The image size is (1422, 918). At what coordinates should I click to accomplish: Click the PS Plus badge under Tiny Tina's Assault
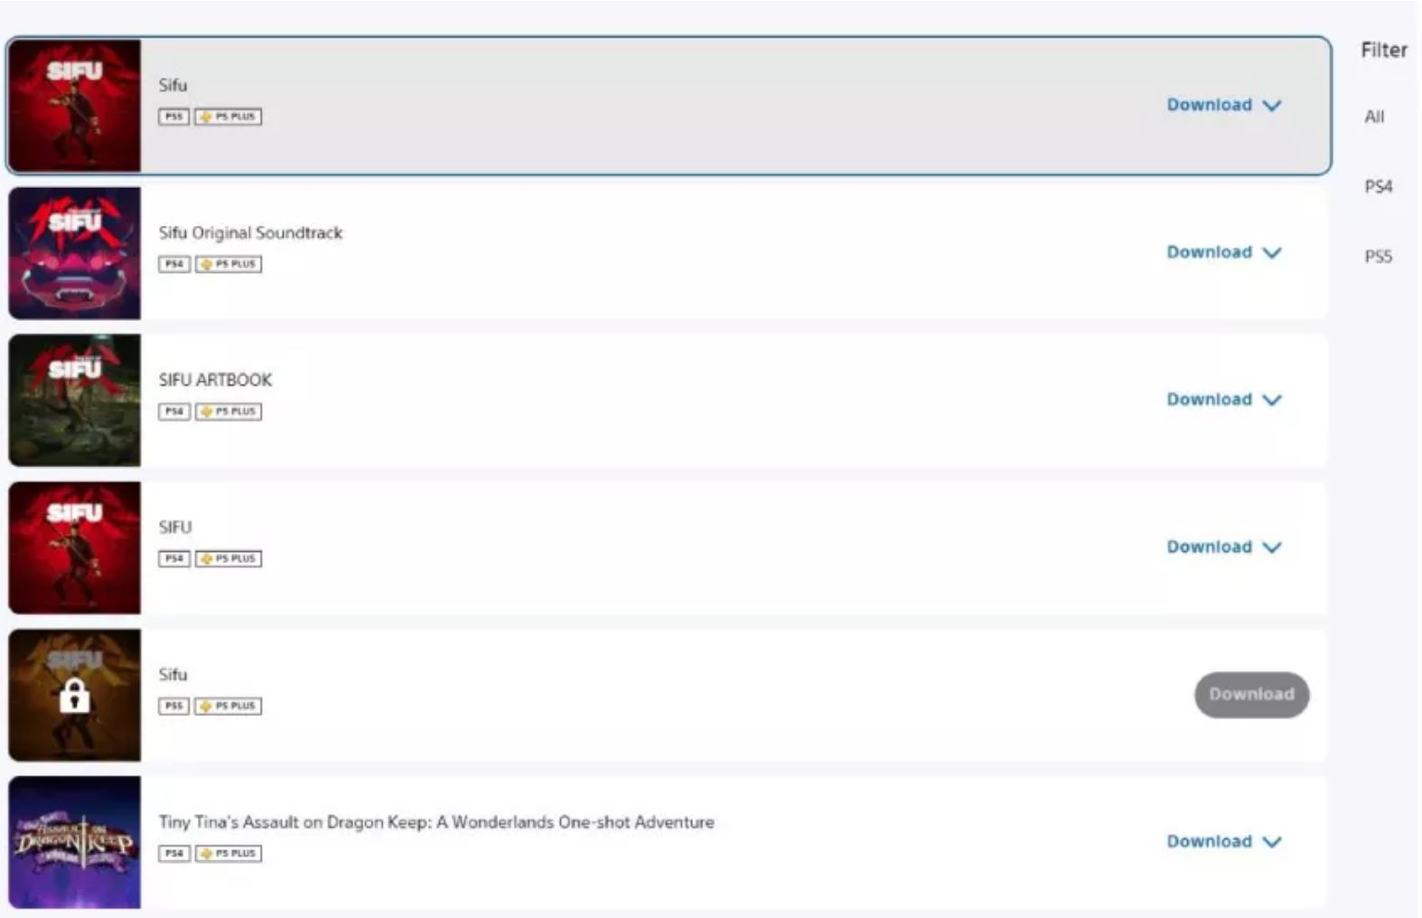click(x=229, y=853)
